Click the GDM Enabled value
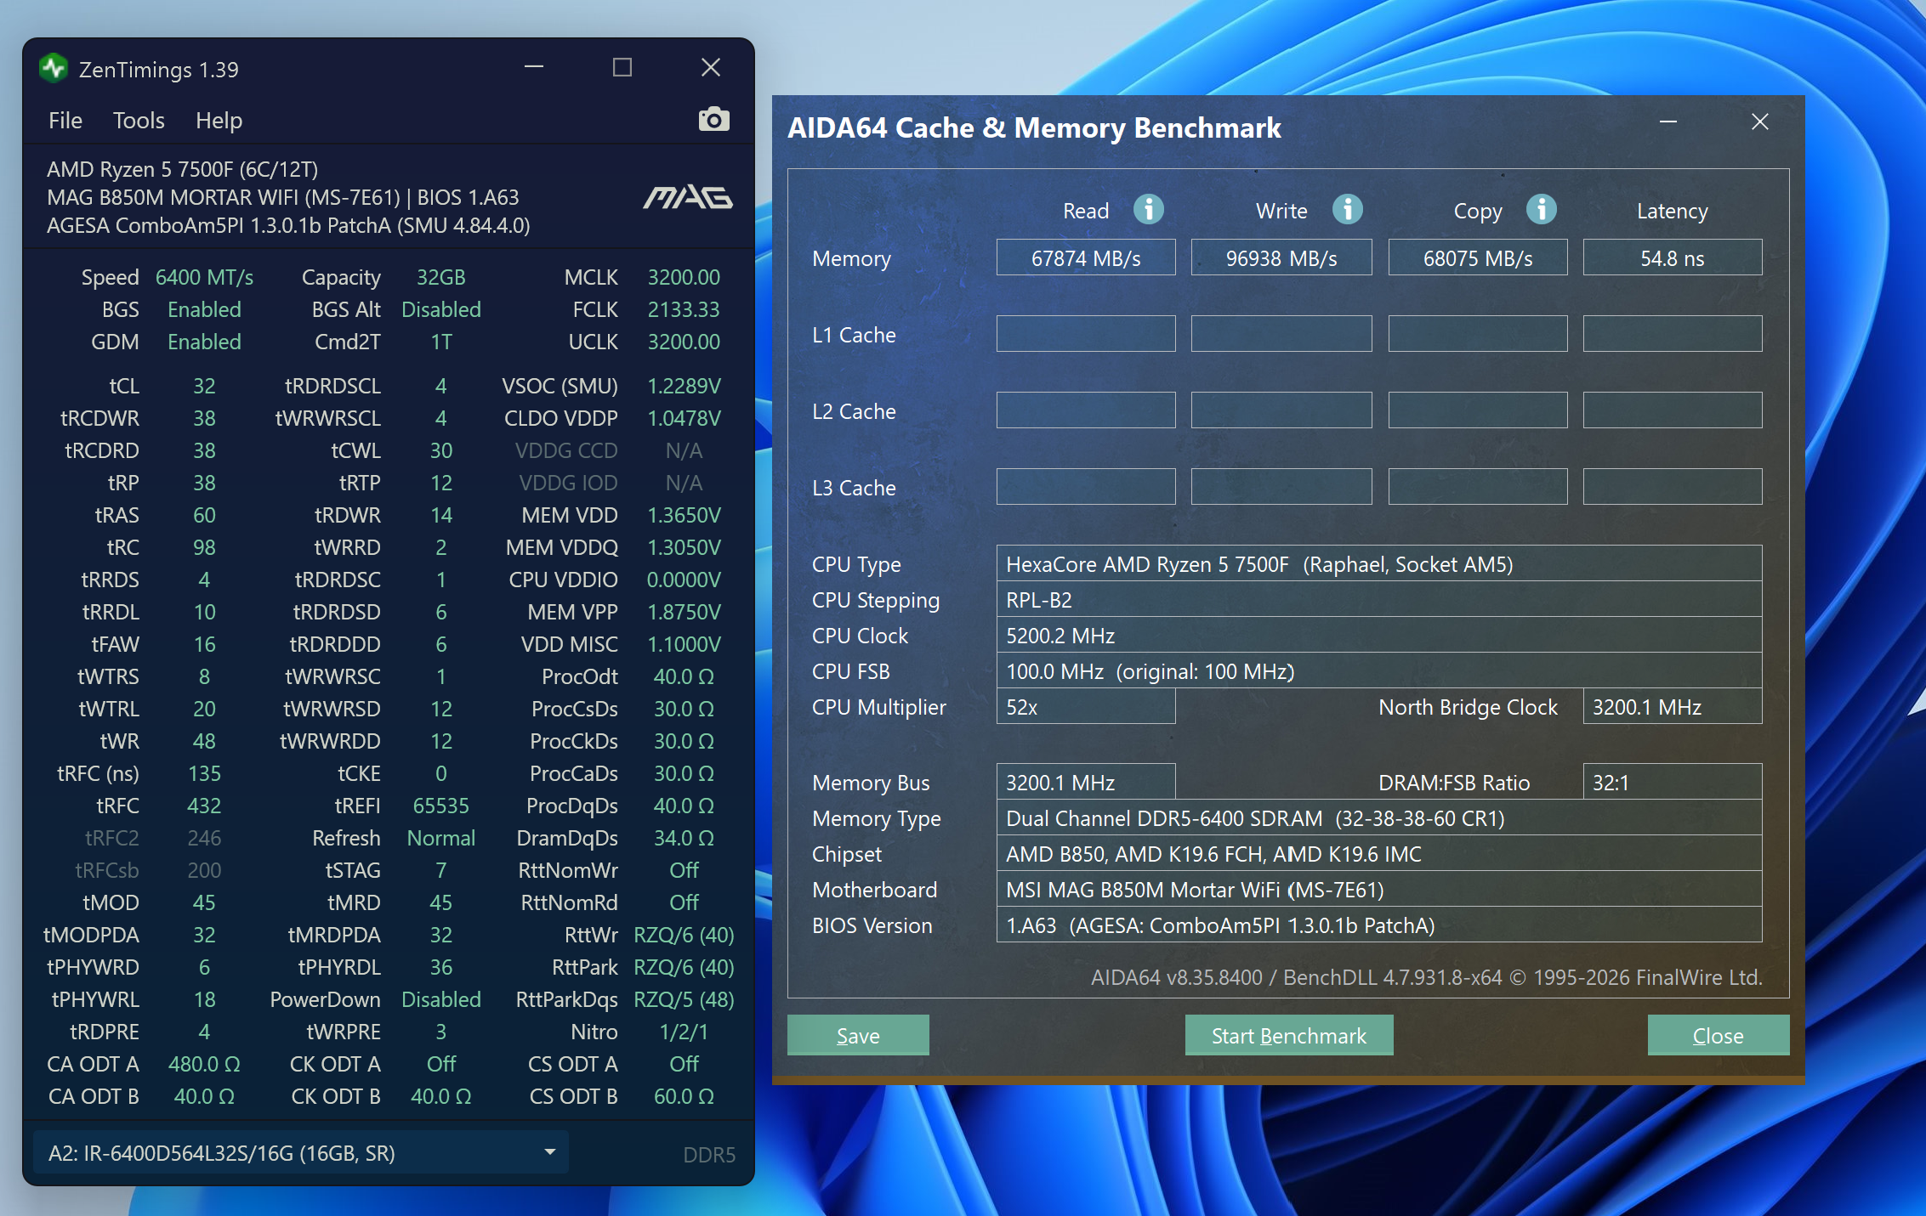 coord(204,342)
